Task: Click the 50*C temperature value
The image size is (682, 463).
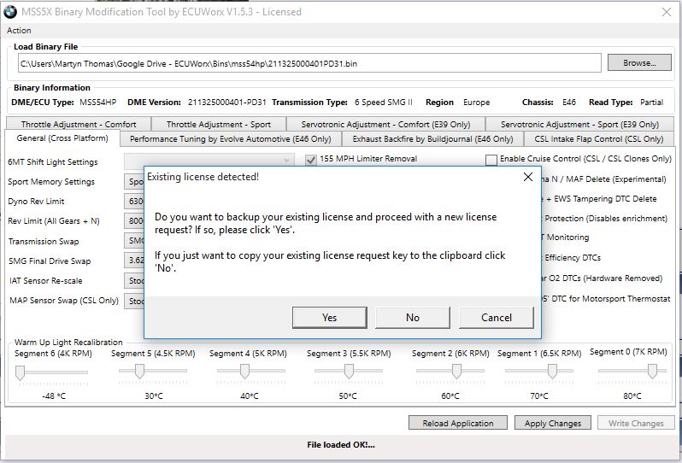Action: (348, 396)
